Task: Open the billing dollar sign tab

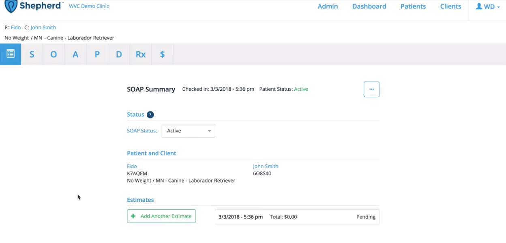Action: point(162,54)
